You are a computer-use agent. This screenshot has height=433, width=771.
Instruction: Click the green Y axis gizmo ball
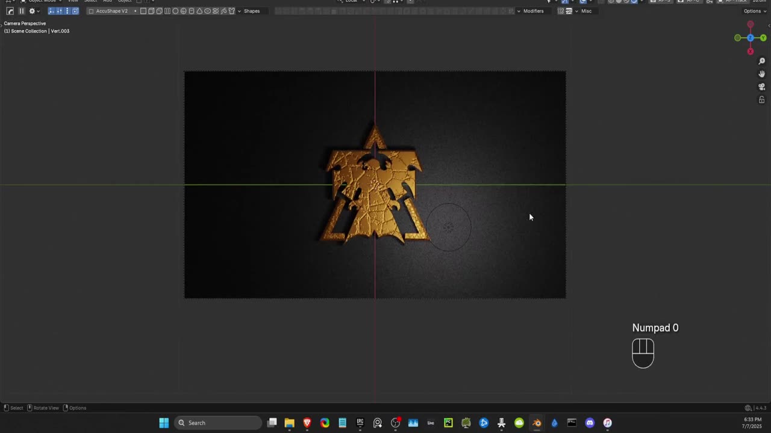tap(763, 38)
